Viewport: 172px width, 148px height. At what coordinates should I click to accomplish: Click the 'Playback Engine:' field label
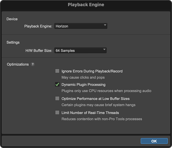pyautogui.click(x=38, y=26)
